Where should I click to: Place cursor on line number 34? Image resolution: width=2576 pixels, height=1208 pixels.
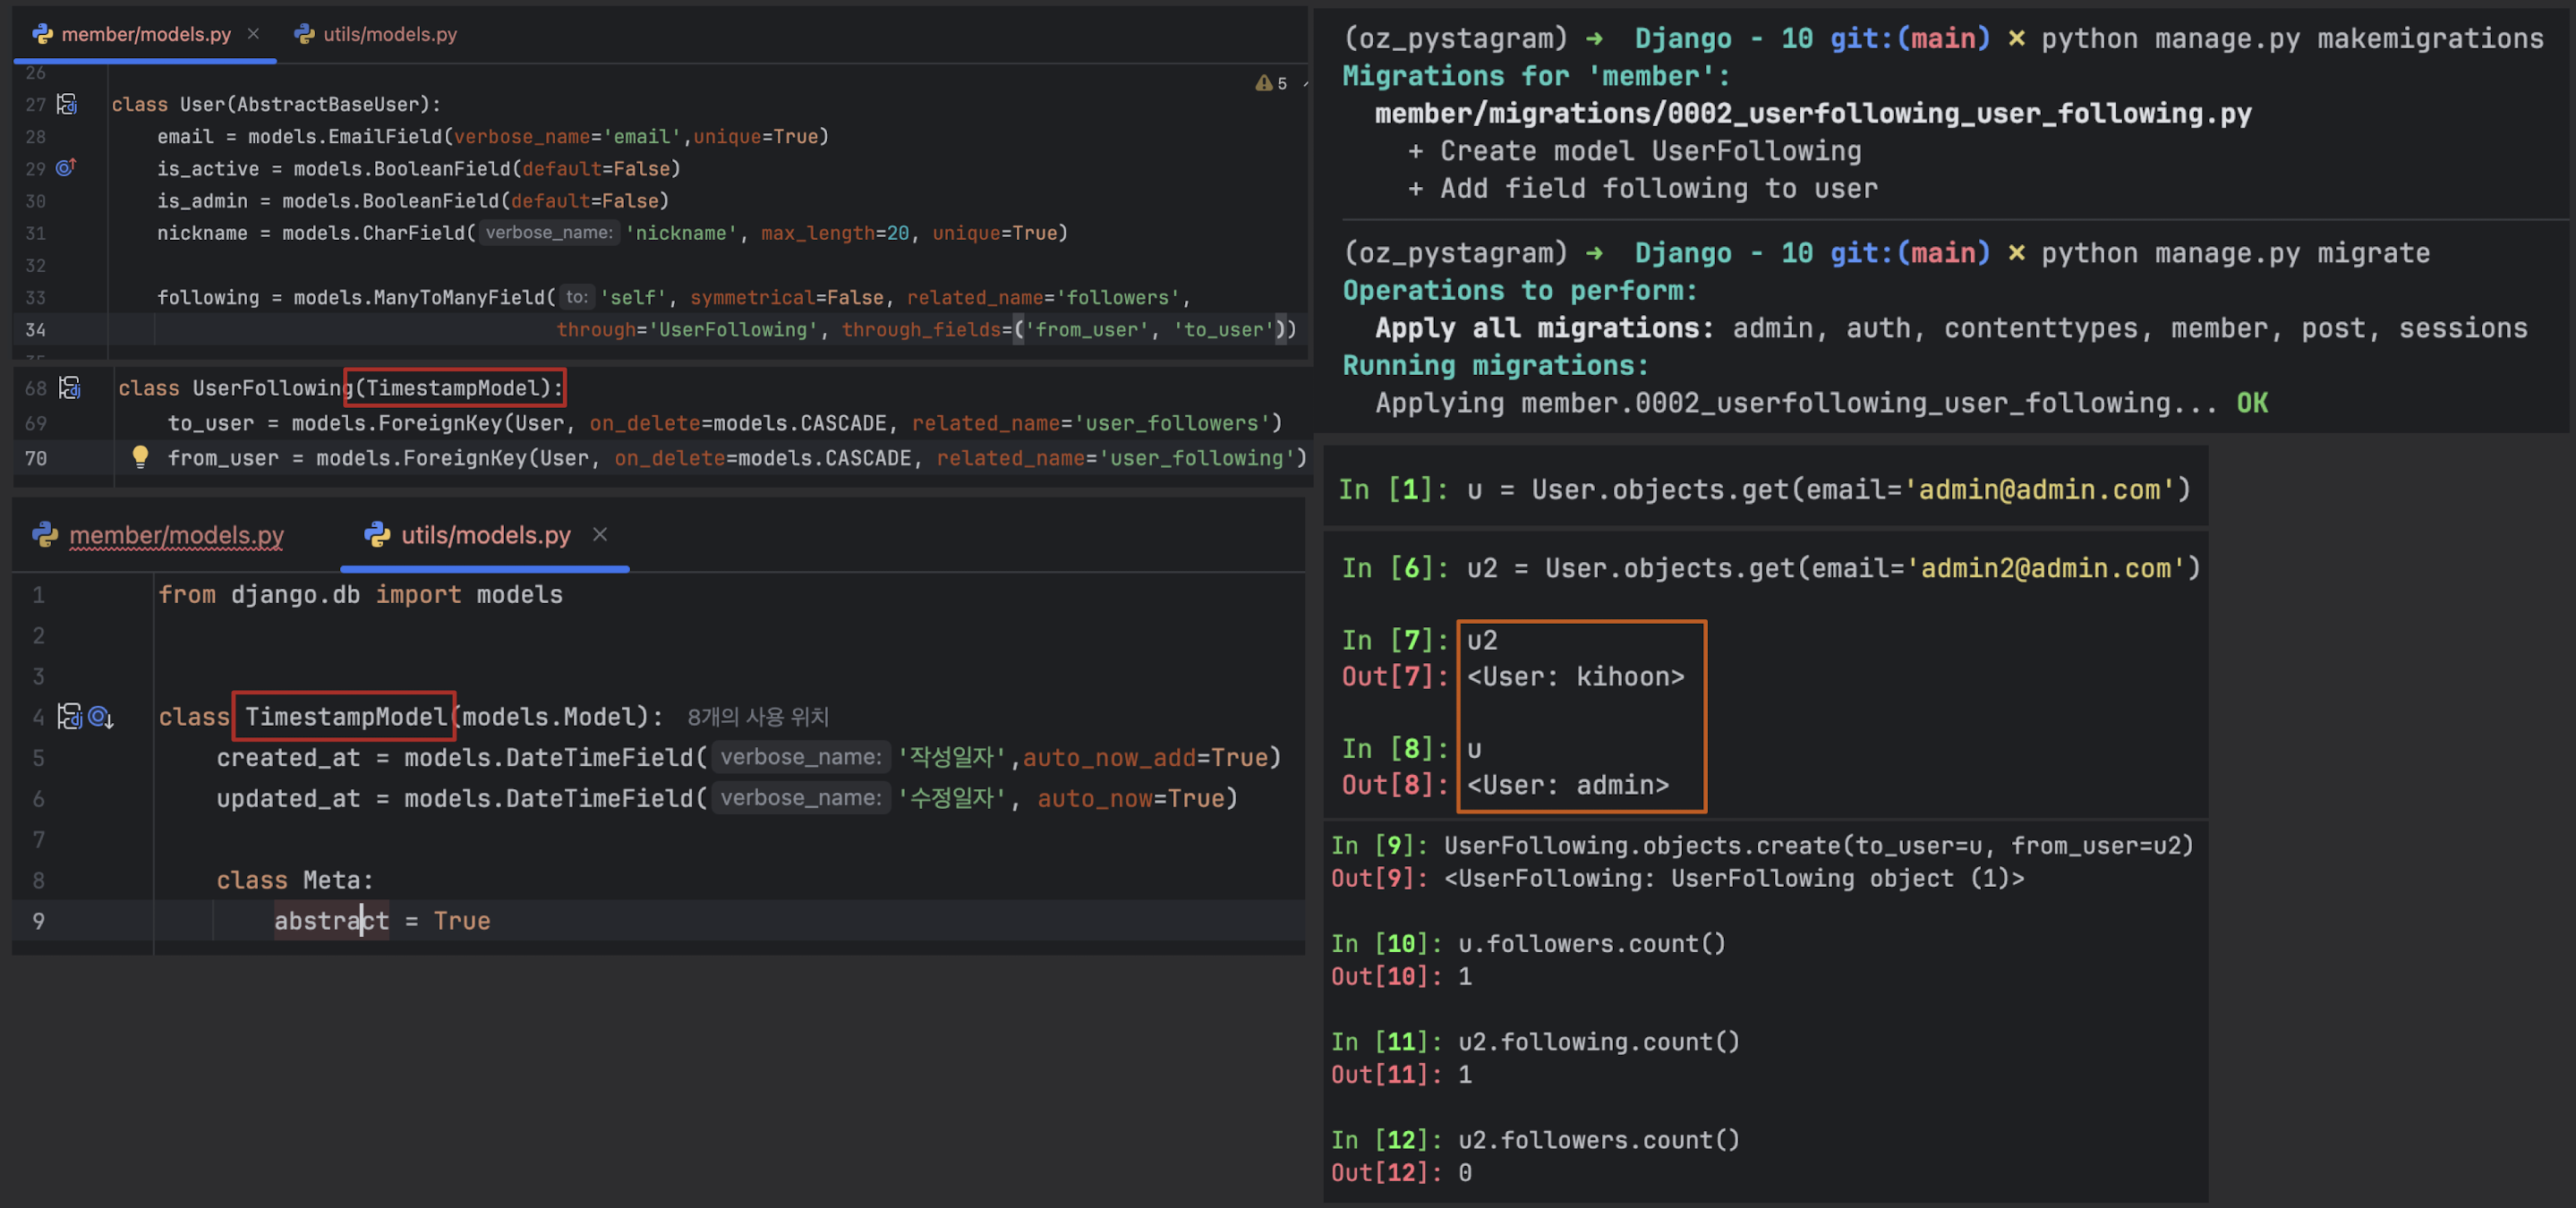click(36, 329)
